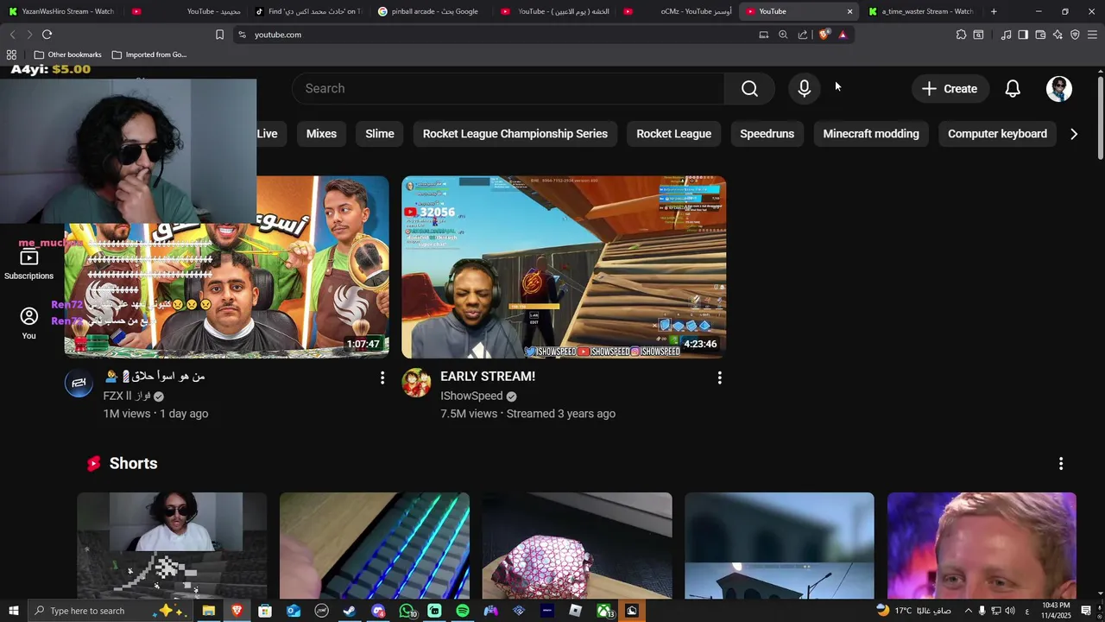
Task: Click the Create button
Action: pyautogui.click(x=950, y=88)
